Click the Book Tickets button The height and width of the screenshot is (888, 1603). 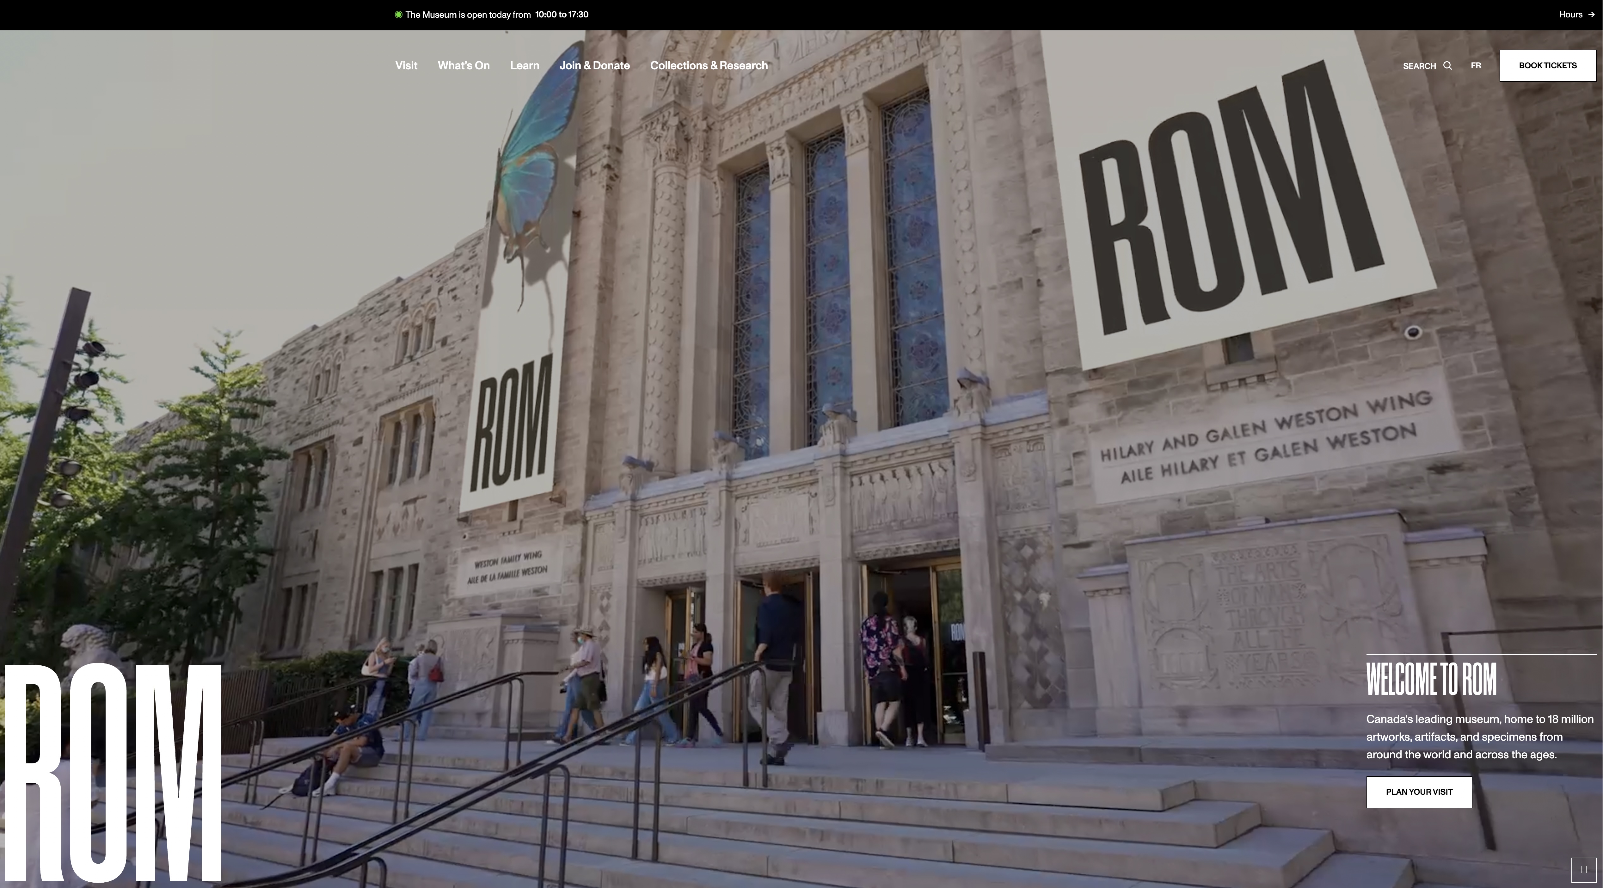click(1548, 65)
